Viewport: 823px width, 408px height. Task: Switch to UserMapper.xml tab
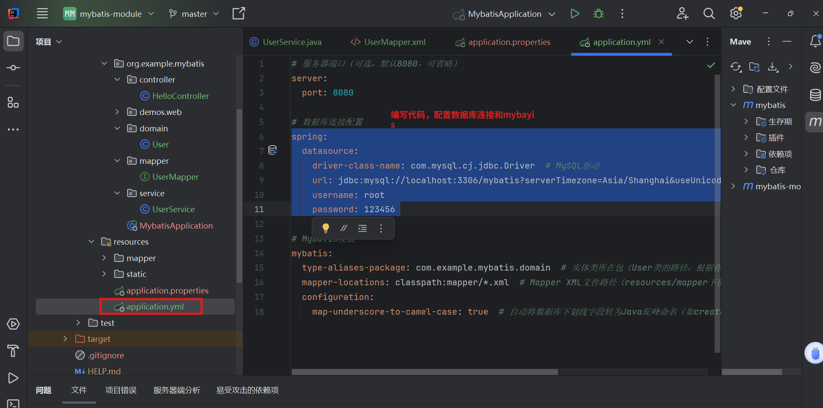click(388, 42)
